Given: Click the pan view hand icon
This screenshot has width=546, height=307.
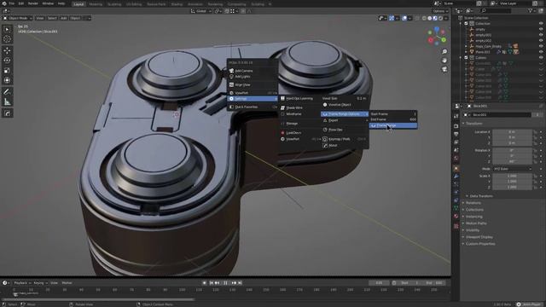Looking at the screenshot, I should click(x=444, y=61).
